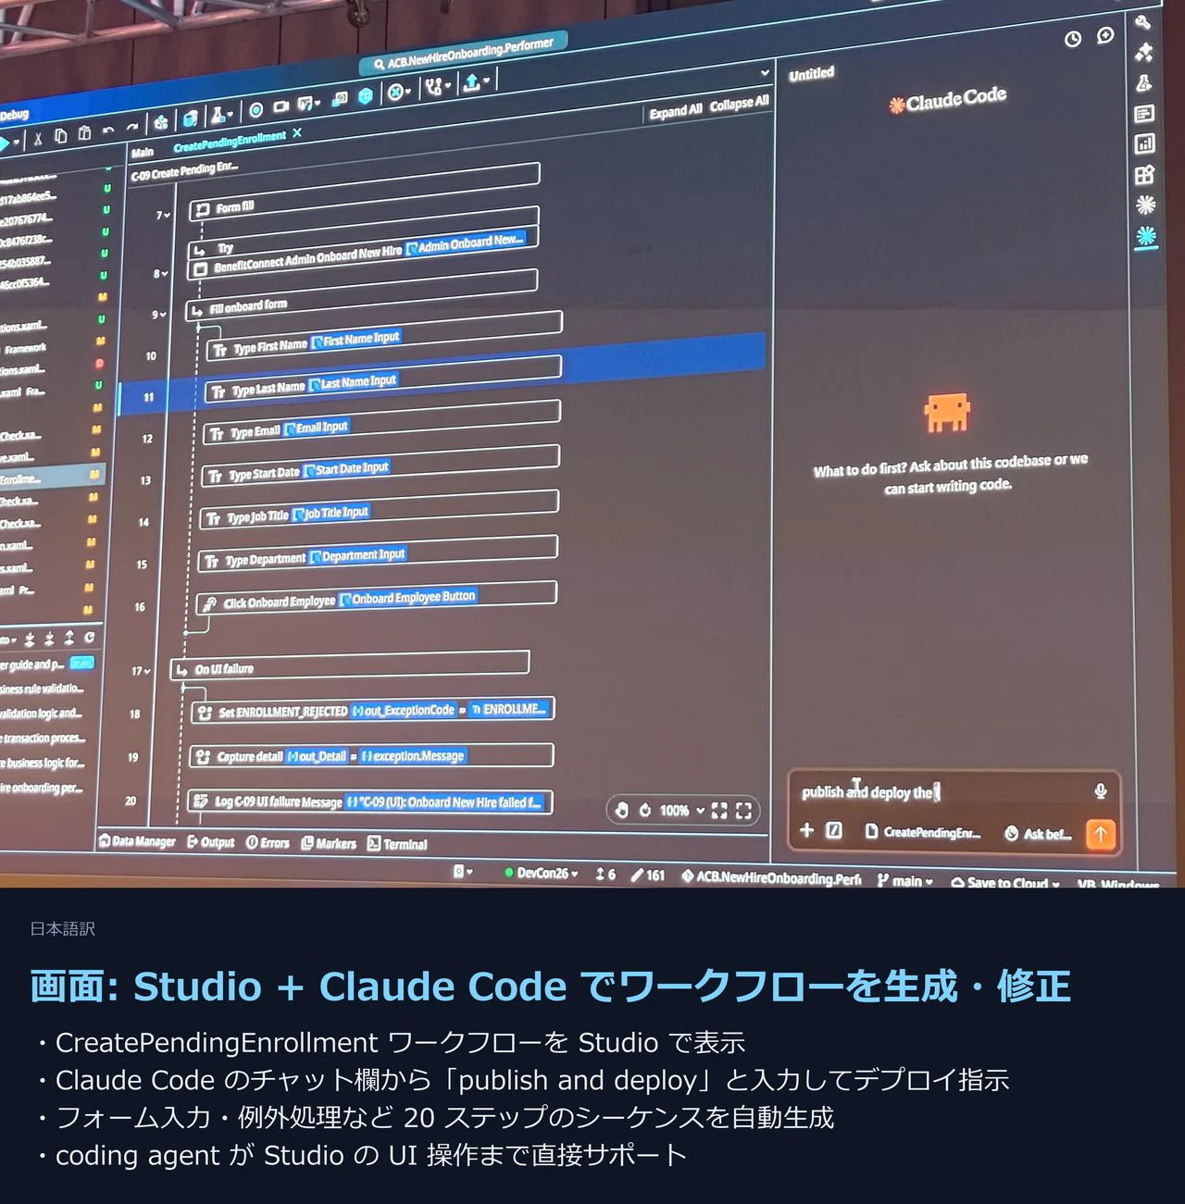Open the Debug ribbon tab
Image resolution: width=1185 pixels, height=1204 pixels.
[x=15, y=116]
